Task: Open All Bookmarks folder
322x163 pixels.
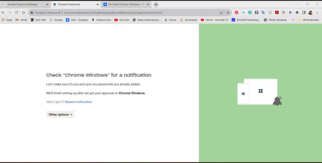Action: coord(308,20)
